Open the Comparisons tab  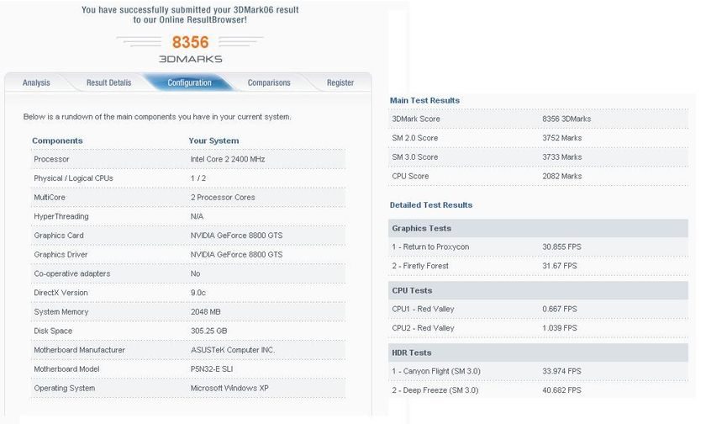(269, 82)
